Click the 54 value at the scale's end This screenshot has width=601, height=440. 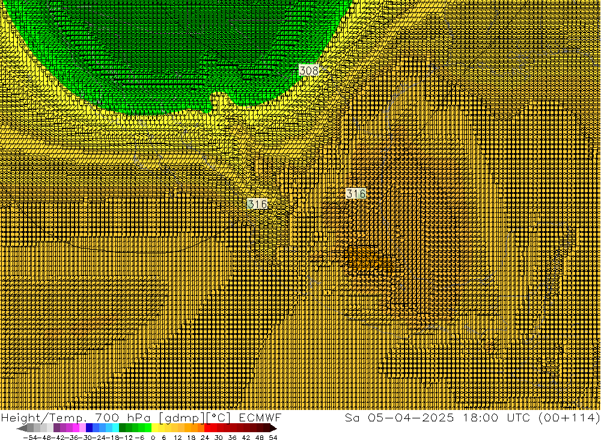(x=273, y=438)
